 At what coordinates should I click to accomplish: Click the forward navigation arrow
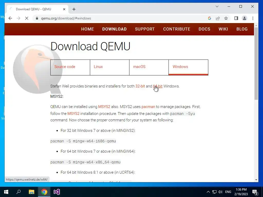coord(18,18)
